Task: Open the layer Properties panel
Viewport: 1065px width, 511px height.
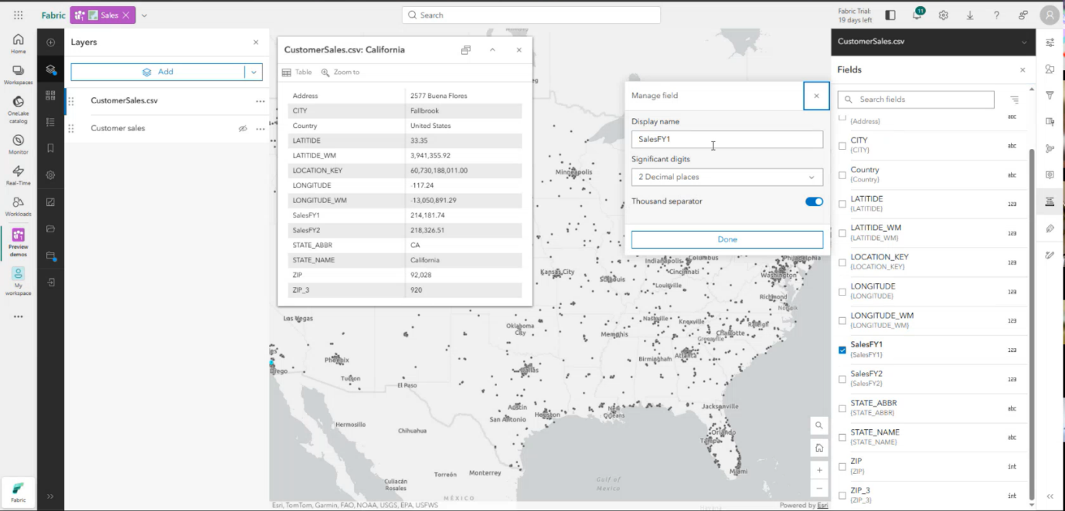Action: pos(1049,44)
